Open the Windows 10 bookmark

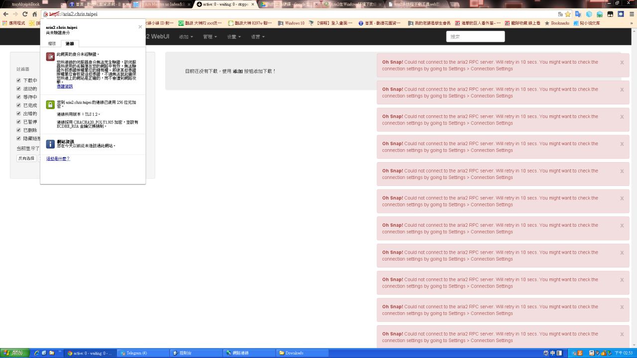291,23
